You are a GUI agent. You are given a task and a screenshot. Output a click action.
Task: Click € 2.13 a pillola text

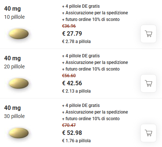(76, 91)
